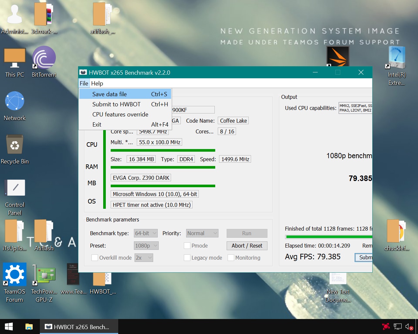Viewport: 418px width, 334px height.
Task: Click Elapsed time 00:00:14.209 text
Action: (317, 246)
